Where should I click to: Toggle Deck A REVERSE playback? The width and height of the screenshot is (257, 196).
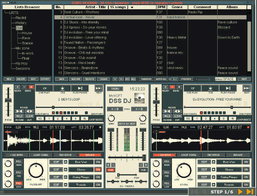click(x=65, y=155)
